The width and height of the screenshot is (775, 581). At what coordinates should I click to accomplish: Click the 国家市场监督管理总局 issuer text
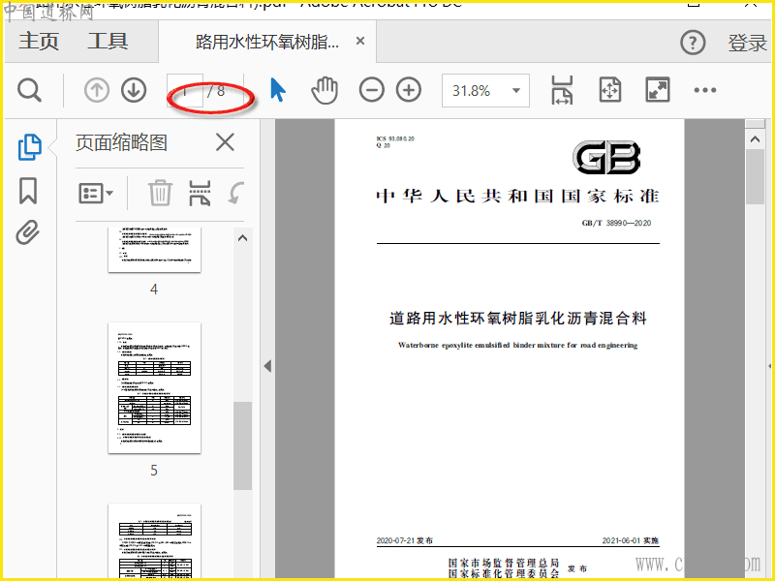[503, 563]
